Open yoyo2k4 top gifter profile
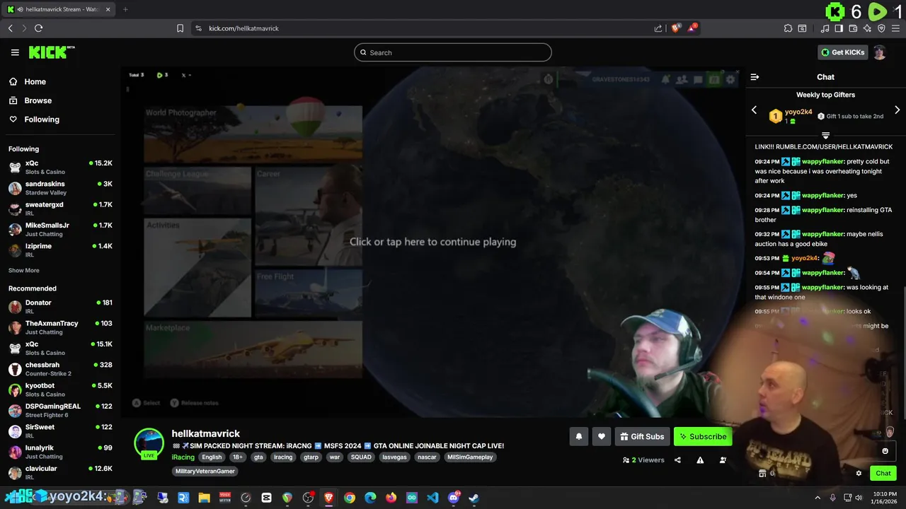The height and width of the screenshot is (509, 906). click(798, 112)
